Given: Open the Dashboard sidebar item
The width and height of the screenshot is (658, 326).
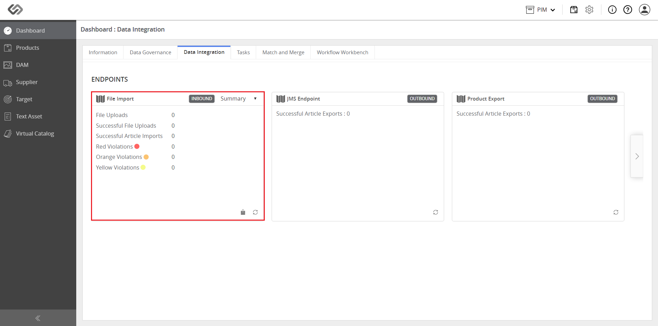Looking at the screenshot, I should click(38, 31).
